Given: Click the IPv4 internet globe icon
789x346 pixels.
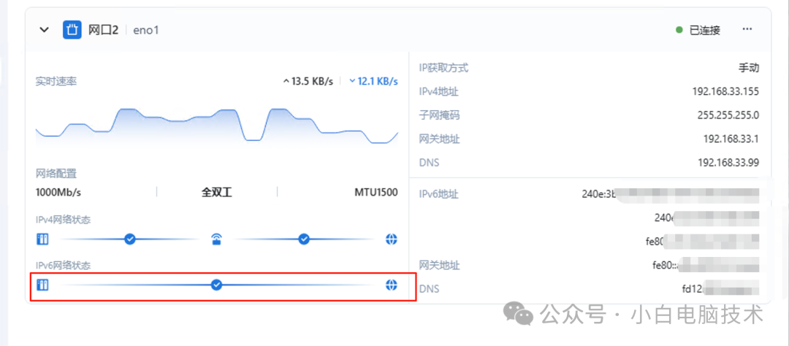Looking at the screenshot, I should (x=392, y=239).
